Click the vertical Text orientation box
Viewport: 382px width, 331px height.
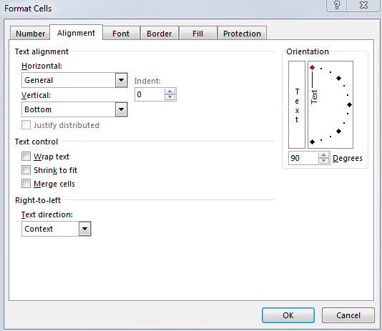point(297,104)
